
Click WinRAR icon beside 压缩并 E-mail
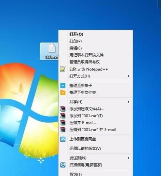click(x=63, y=123)
